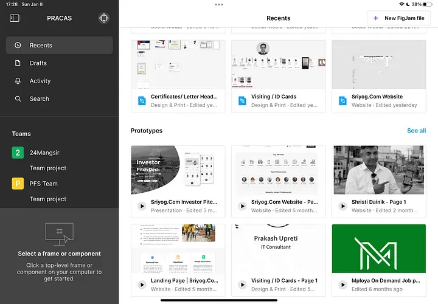
Task: Open Sriyog.Com Website prototype thumbnail
Action: tap(278, 170)
